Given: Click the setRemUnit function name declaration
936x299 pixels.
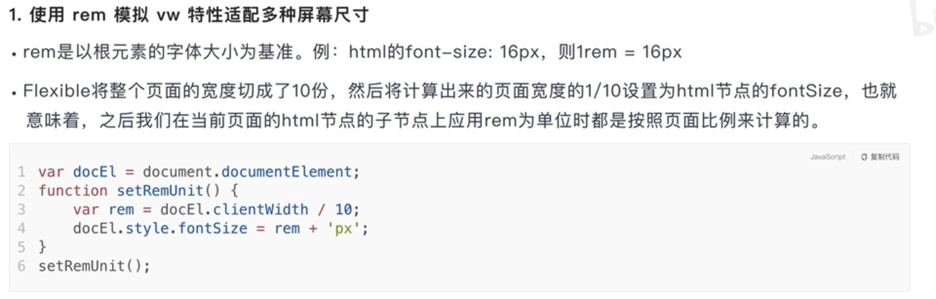Looking at the screenshot, I should coord(160,191).
